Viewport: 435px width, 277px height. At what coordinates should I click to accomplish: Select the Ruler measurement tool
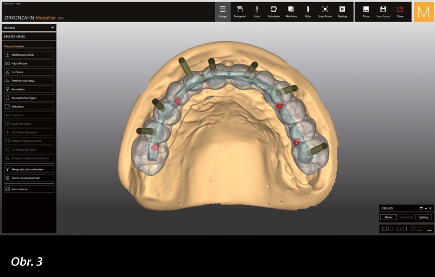(308, 12)
